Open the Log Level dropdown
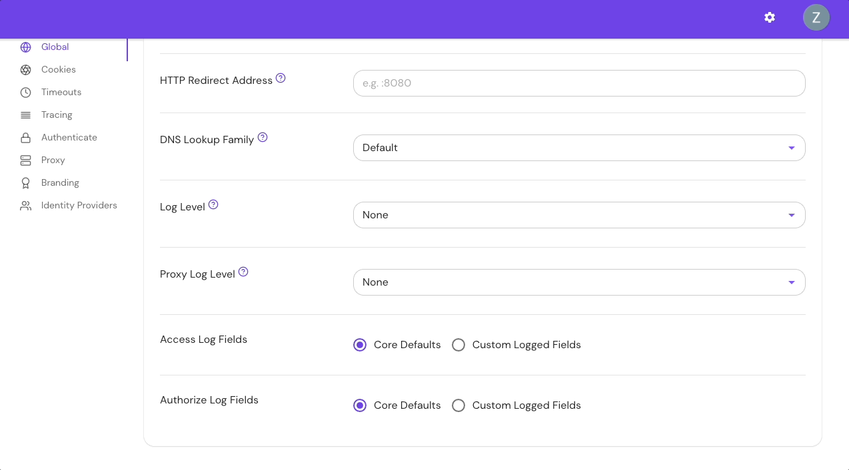849x470 pixels. click(578, 215)
